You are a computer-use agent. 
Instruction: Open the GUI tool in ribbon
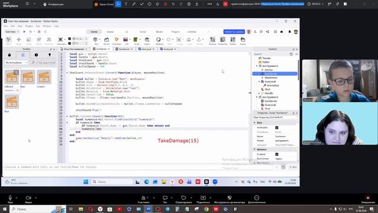[x=126, y=41]
